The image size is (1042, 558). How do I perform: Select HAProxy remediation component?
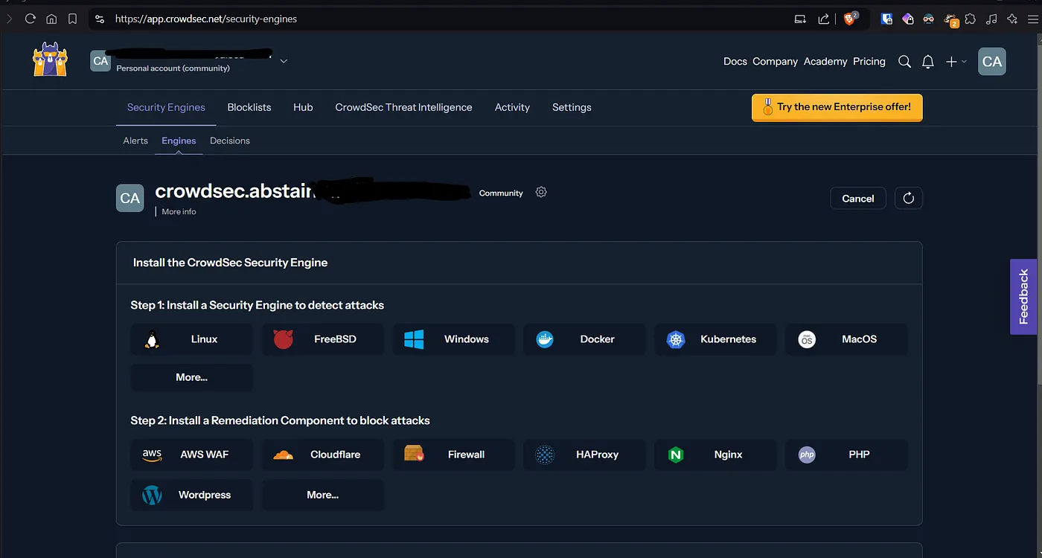(585, 455)
